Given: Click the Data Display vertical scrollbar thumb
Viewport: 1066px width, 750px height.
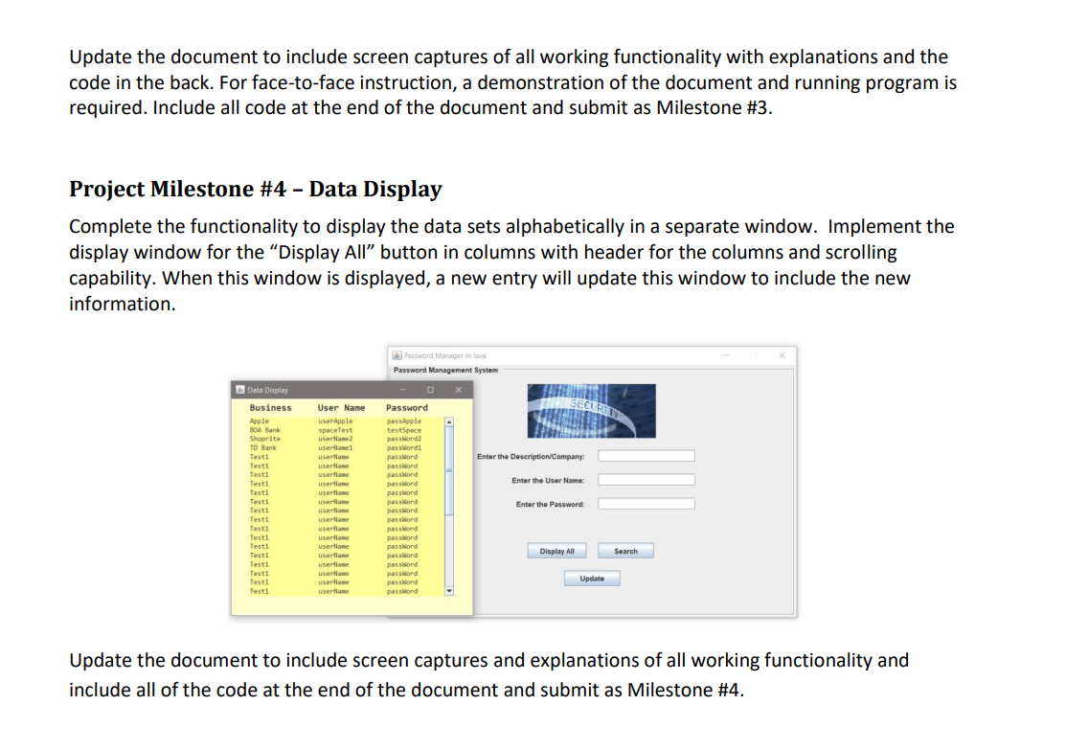Looking at the screenshot, I should tap(448, 469).
